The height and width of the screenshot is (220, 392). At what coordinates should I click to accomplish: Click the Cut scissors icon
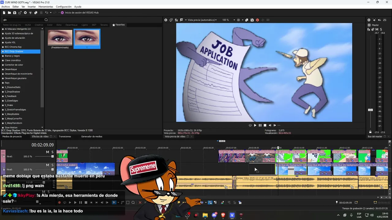31,13
